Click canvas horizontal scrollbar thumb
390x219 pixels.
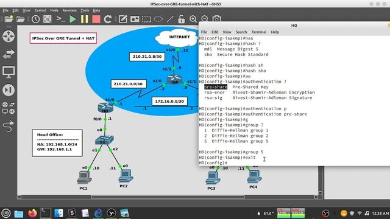pos(168,197)
